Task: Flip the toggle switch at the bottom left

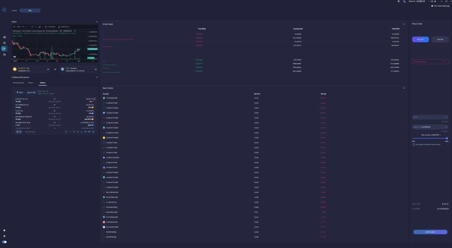Action: [x=4, y=242]
